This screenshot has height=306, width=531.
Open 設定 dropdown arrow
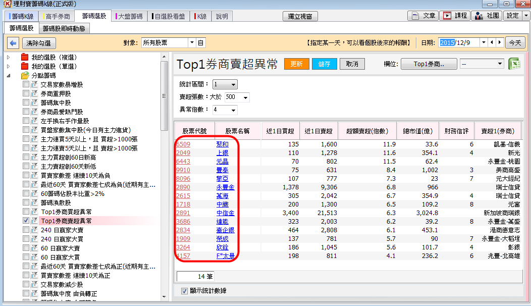(526, 16)
